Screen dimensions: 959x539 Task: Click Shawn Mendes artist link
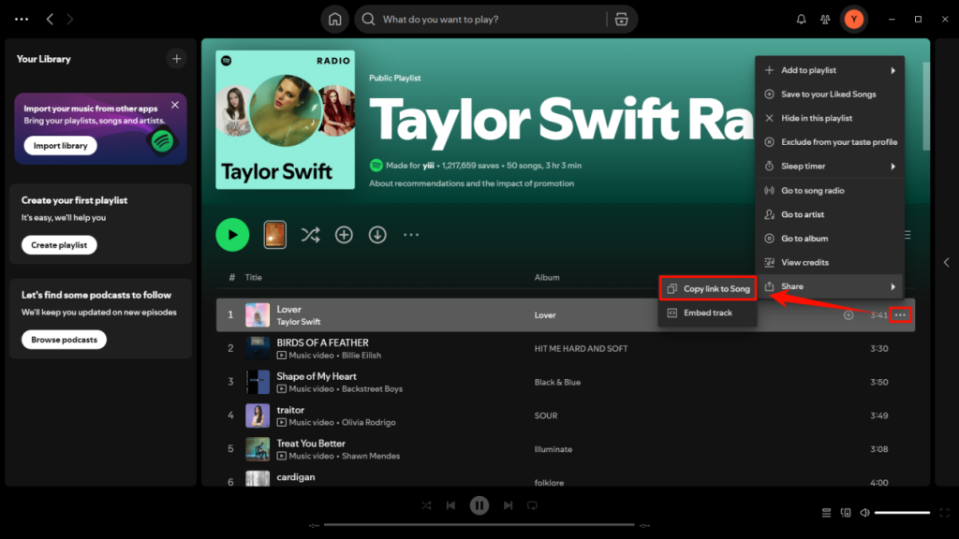point(371,457)
